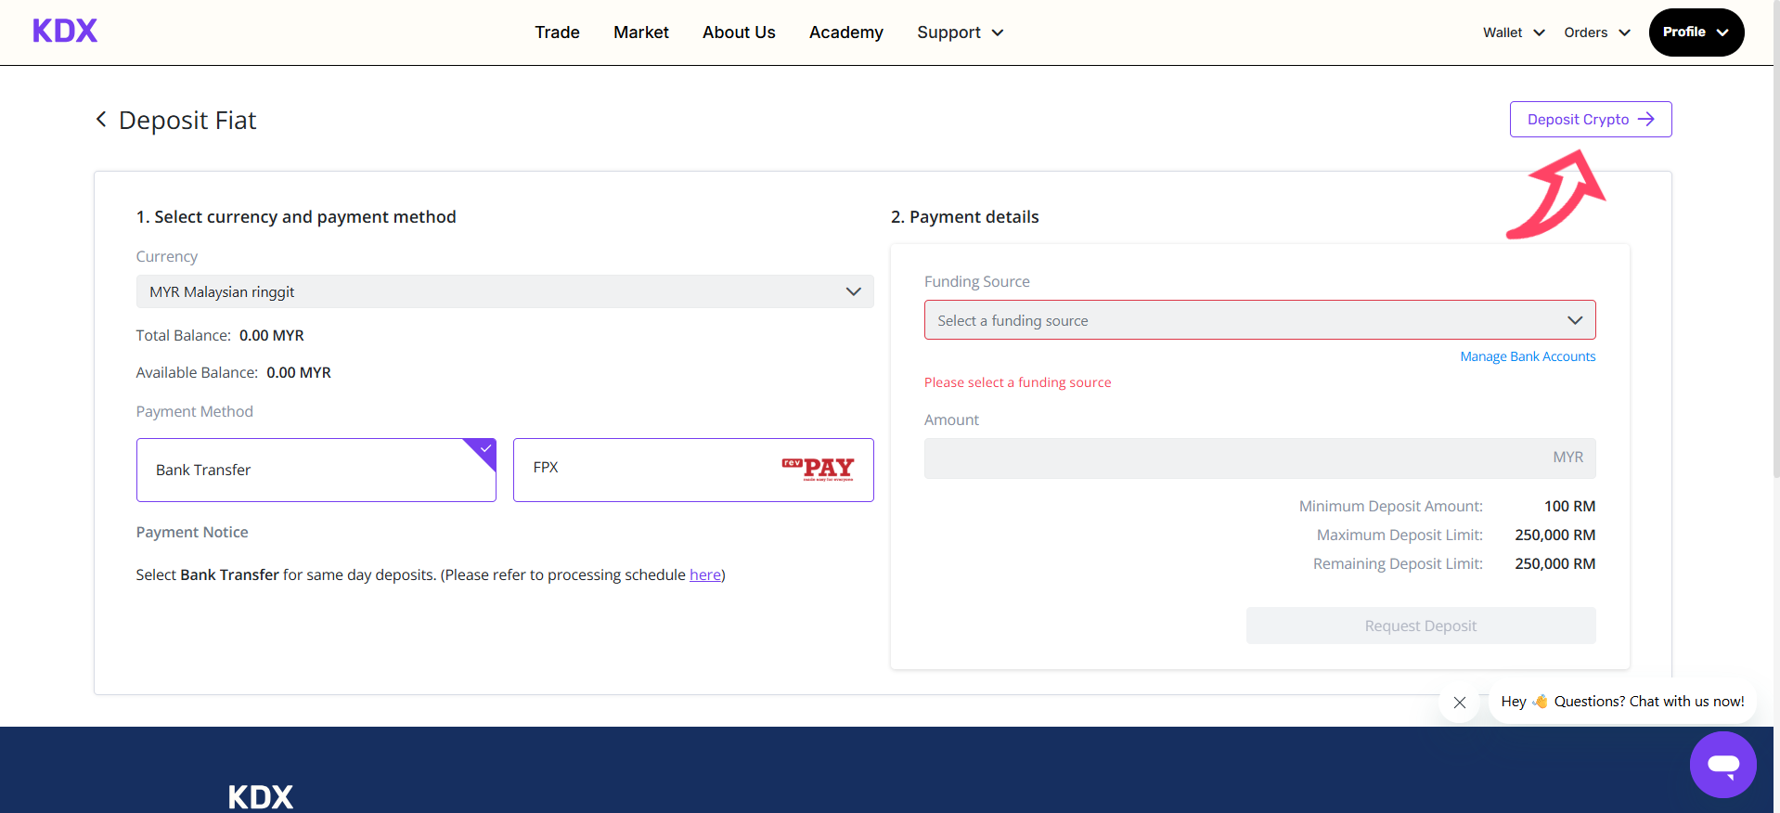This screenshot has width=1780, height=813.
Task: Click the 'Remaining Deposit Limit' 250,000 RM value
Action: 1554,563
